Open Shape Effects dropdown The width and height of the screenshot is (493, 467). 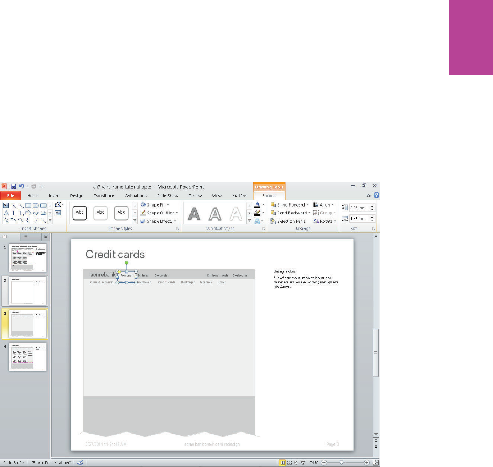pyautogui.click(x=158, y=221)
